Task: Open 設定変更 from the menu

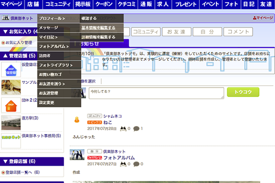Action: pyautogui.click(x=59, y=102)
